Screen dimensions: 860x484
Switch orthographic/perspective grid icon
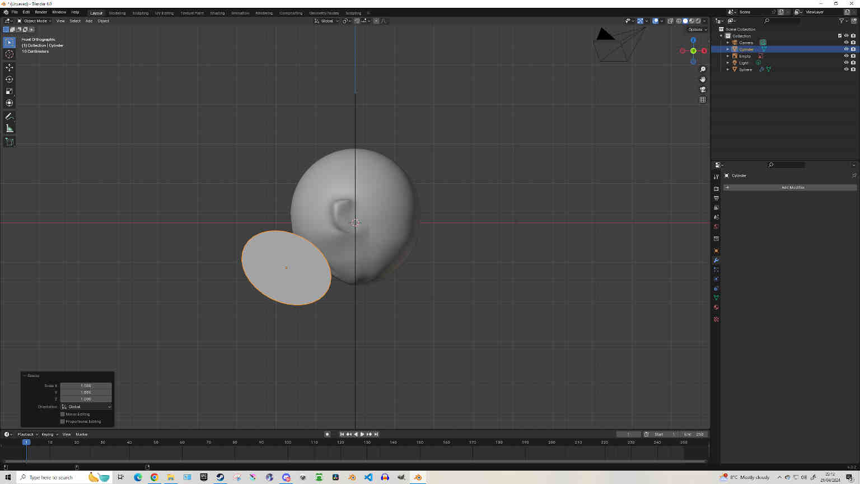(703, 100)
